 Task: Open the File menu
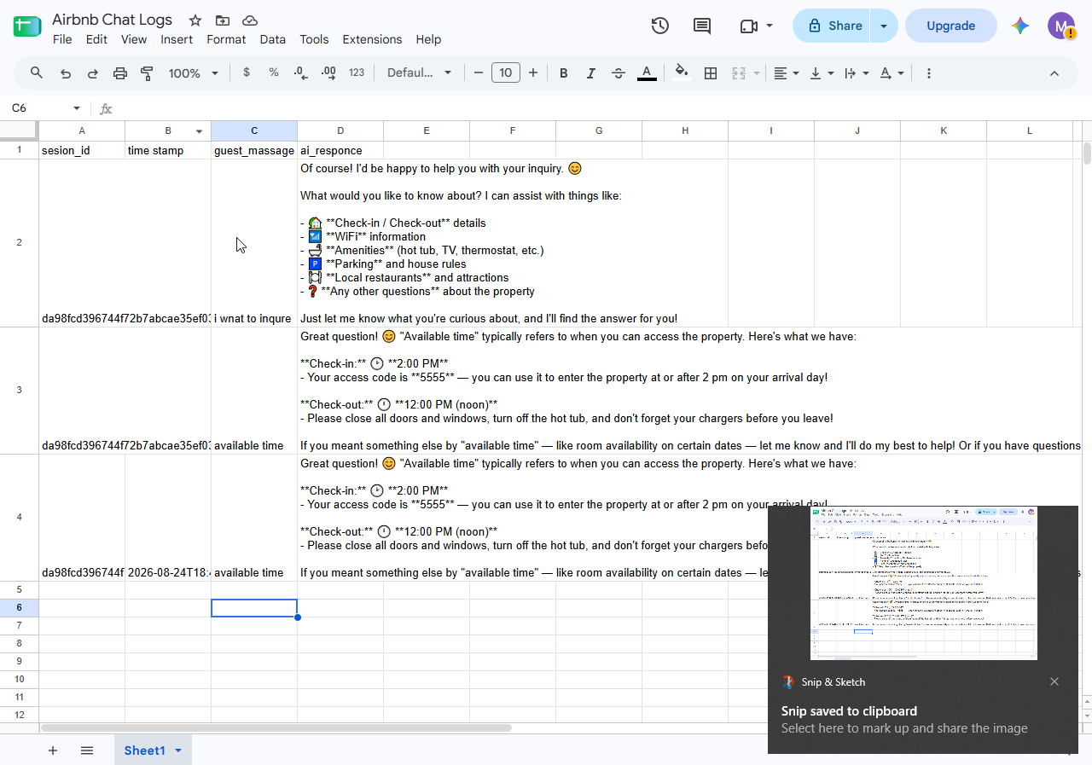click(62, 39)
